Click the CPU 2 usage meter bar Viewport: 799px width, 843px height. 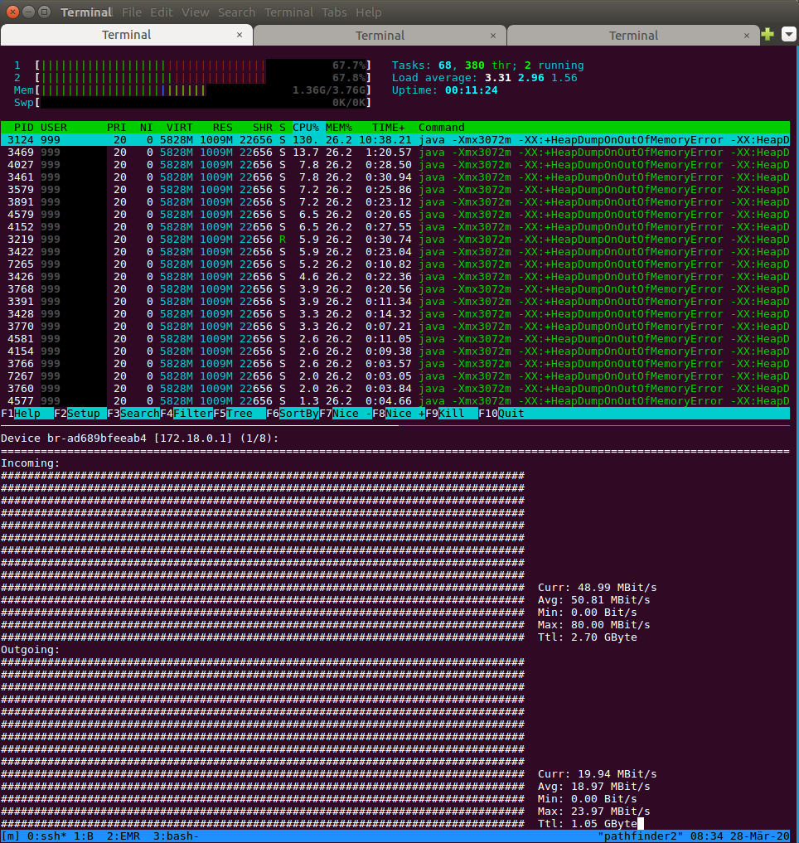203,77
